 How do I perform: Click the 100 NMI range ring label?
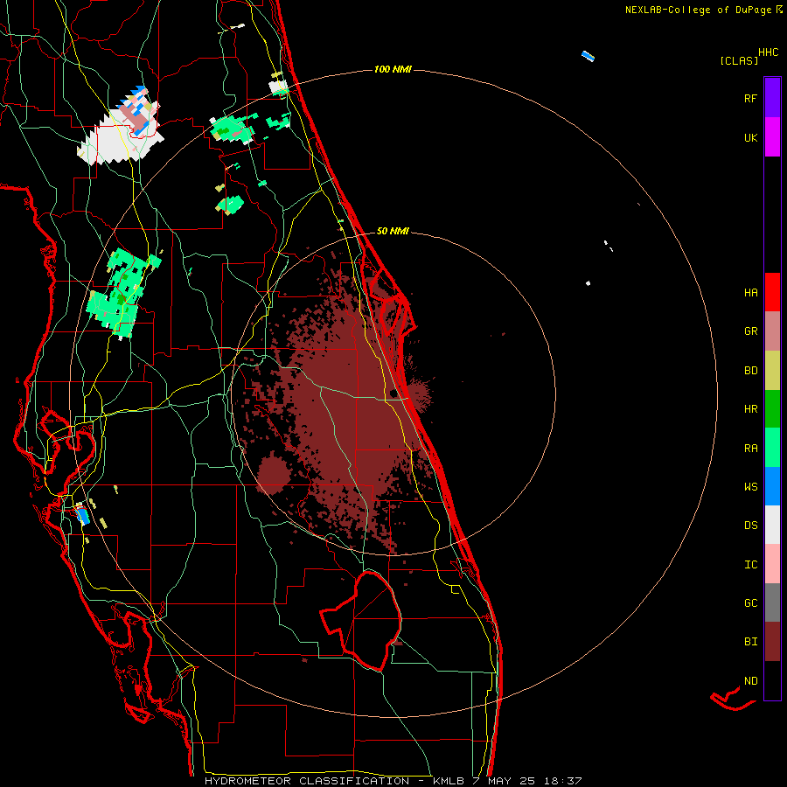(x=393, y=69)
